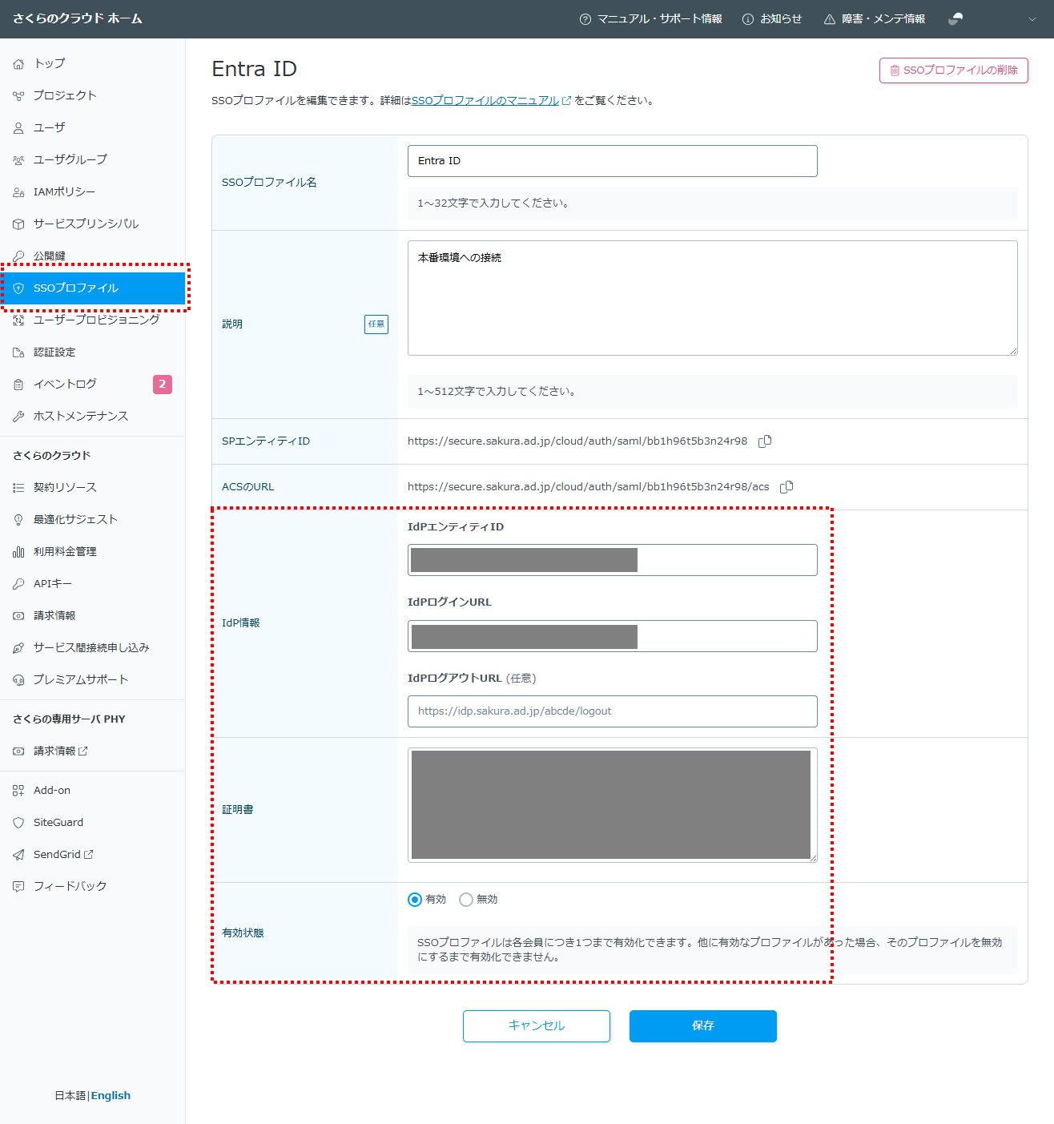This screenshot has width=1054, height=1124.
Task: Navigate to IAMポリシー menu item
Action: tap(64, 192)
